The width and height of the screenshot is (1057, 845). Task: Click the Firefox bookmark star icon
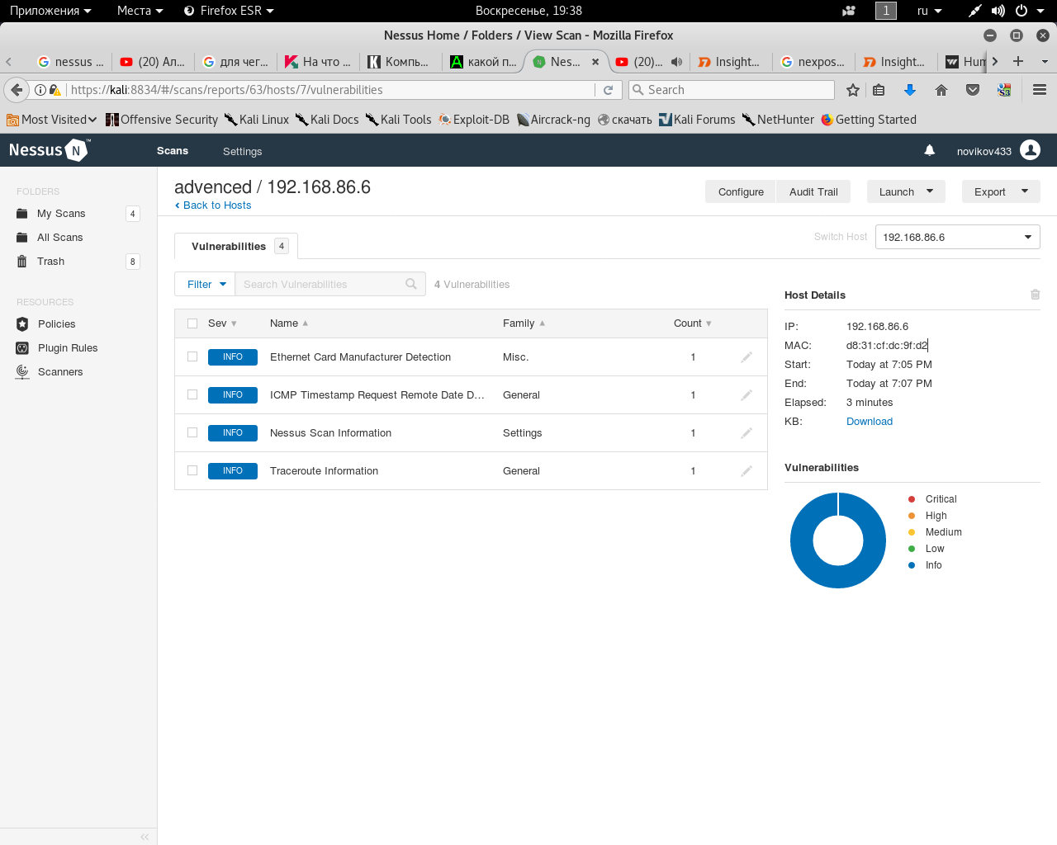click(x=853, y=90)
